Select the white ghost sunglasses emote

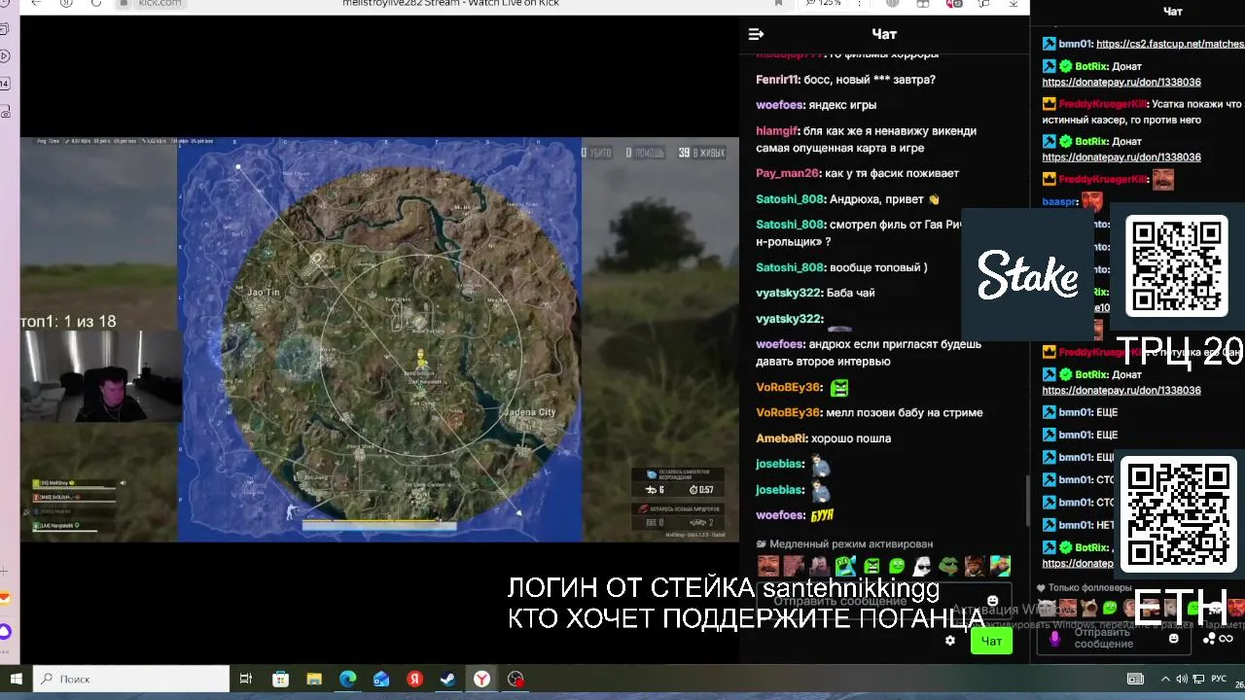click(921, 566)
